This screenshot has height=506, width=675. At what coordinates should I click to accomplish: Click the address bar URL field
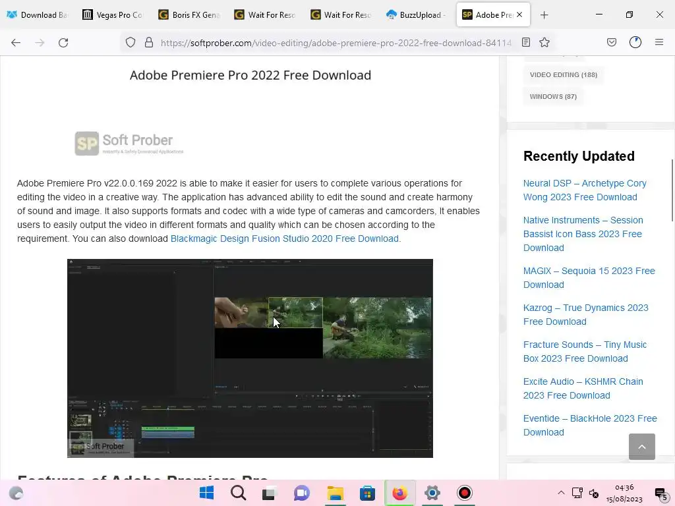[336, 43]
